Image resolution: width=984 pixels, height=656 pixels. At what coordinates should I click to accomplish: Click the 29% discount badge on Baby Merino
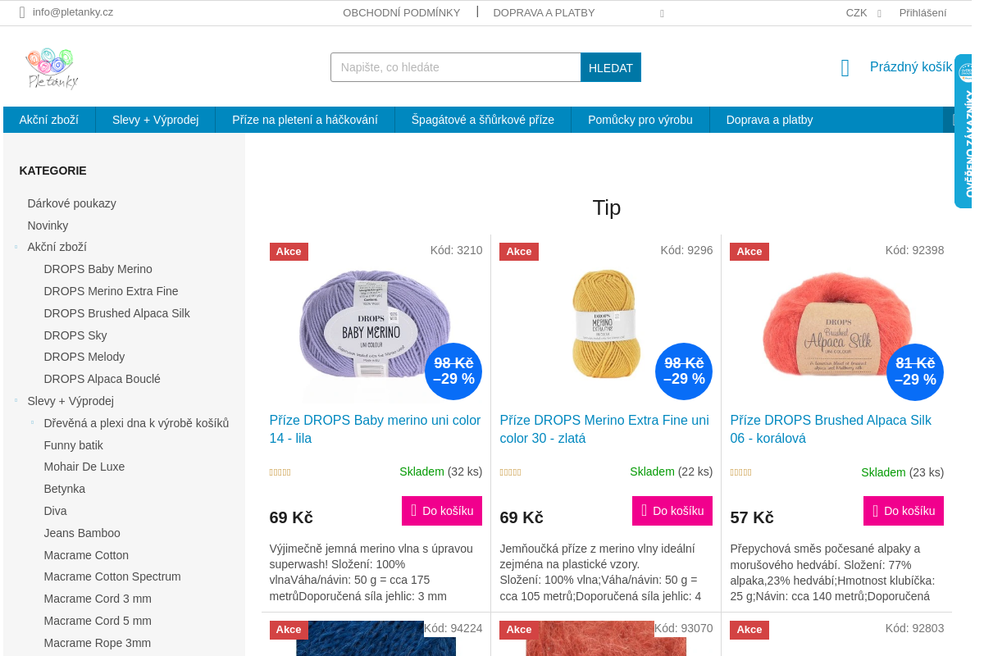[453, 371]
